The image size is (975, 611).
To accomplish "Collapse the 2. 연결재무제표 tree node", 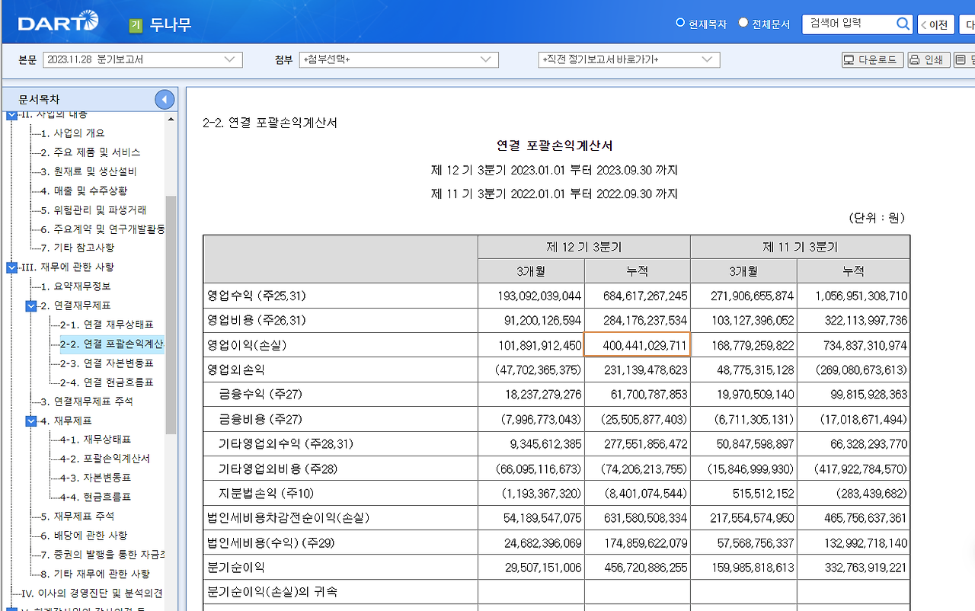I will (x=31, y=305).
